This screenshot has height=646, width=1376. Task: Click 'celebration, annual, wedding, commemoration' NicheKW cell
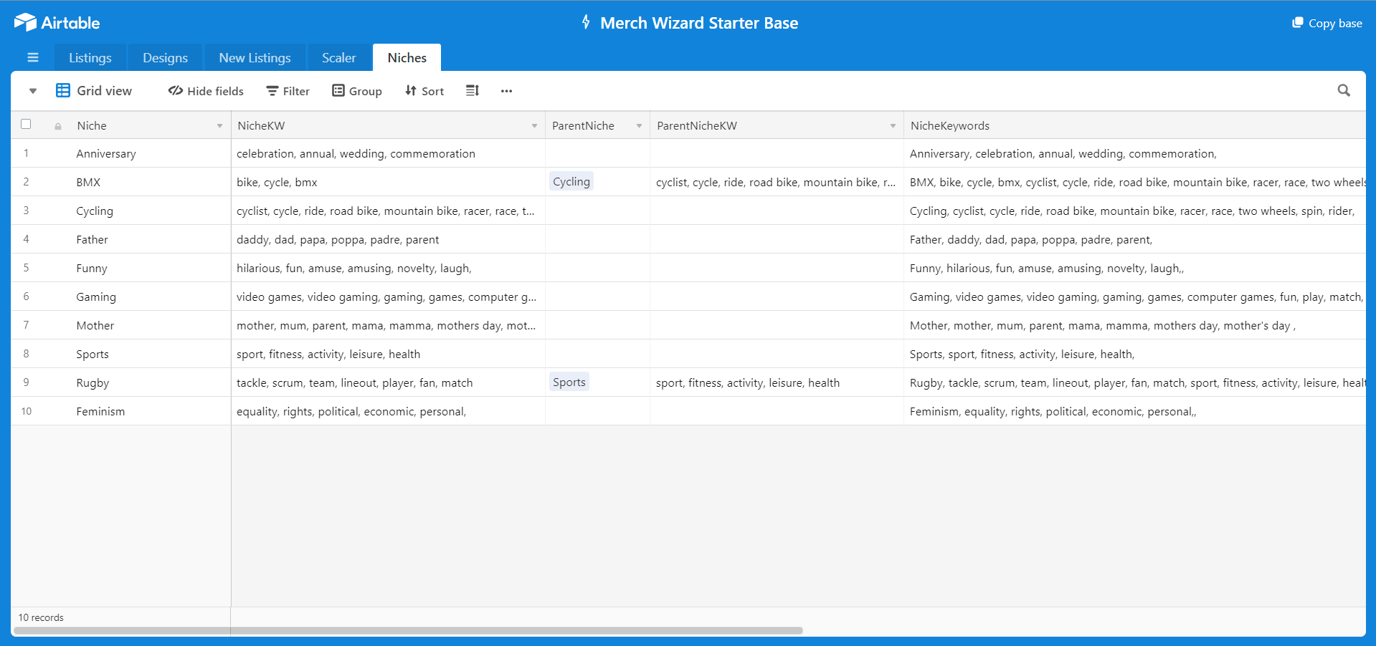click(388, 153)
